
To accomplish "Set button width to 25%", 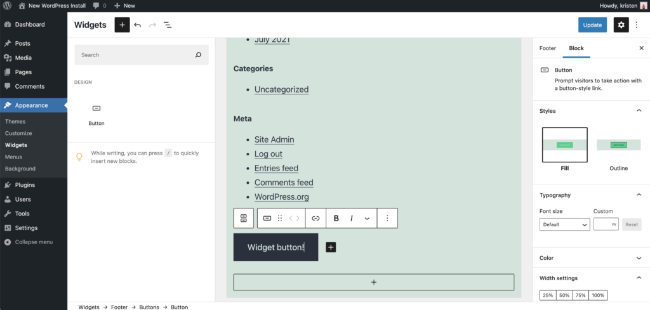I will point(548,295).
